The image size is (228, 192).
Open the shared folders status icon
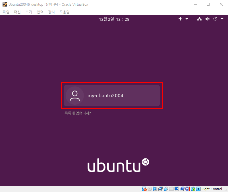click(171, 189)
